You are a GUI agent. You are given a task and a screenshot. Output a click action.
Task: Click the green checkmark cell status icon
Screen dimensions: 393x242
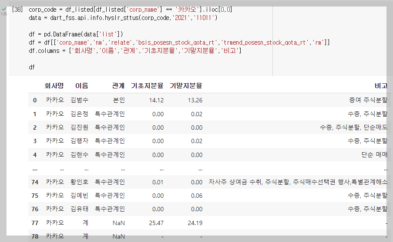tap(4, 9)
